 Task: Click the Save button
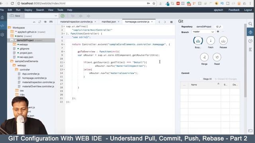[15, 16]
